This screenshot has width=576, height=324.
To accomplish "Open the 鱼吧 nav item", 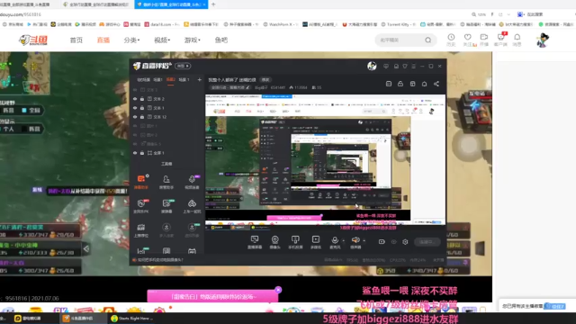I will (x=221, y=40).
